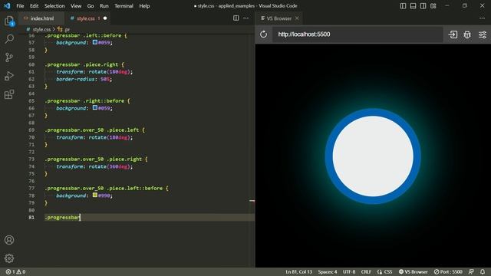
Task: Change line endings via CRLF
Action: (x=366, y=271)
